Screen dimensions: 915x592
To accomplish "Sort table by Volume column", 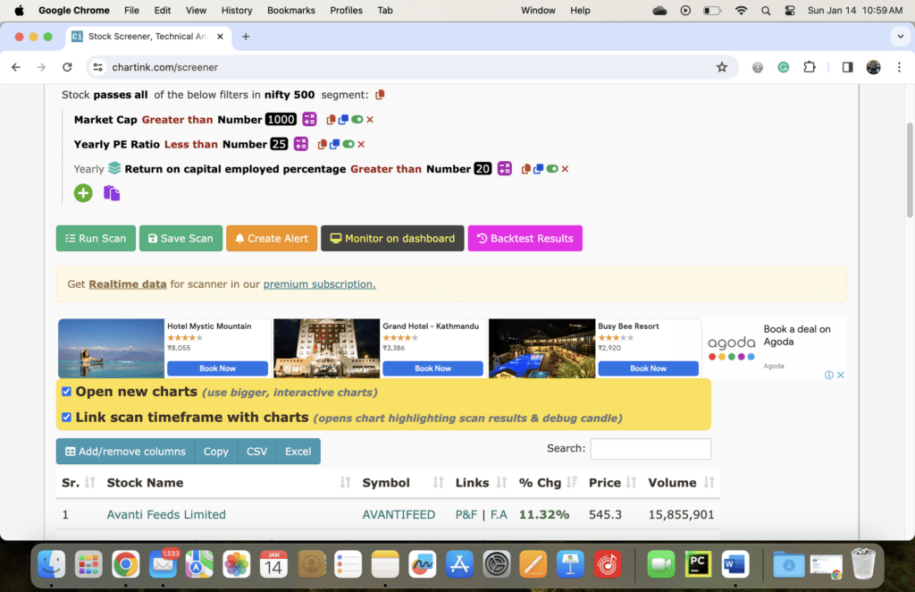I will pyautogui.click(x=681, y=483).
